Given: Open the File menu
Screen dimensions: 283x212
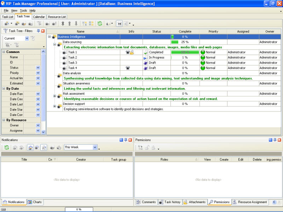Looking at the screenshot, I should tap(6, 11).
